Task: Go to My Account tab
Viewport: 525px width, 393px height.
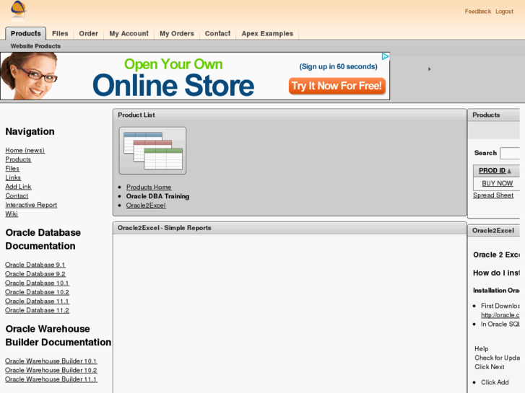Action: (x=129, y=33)
